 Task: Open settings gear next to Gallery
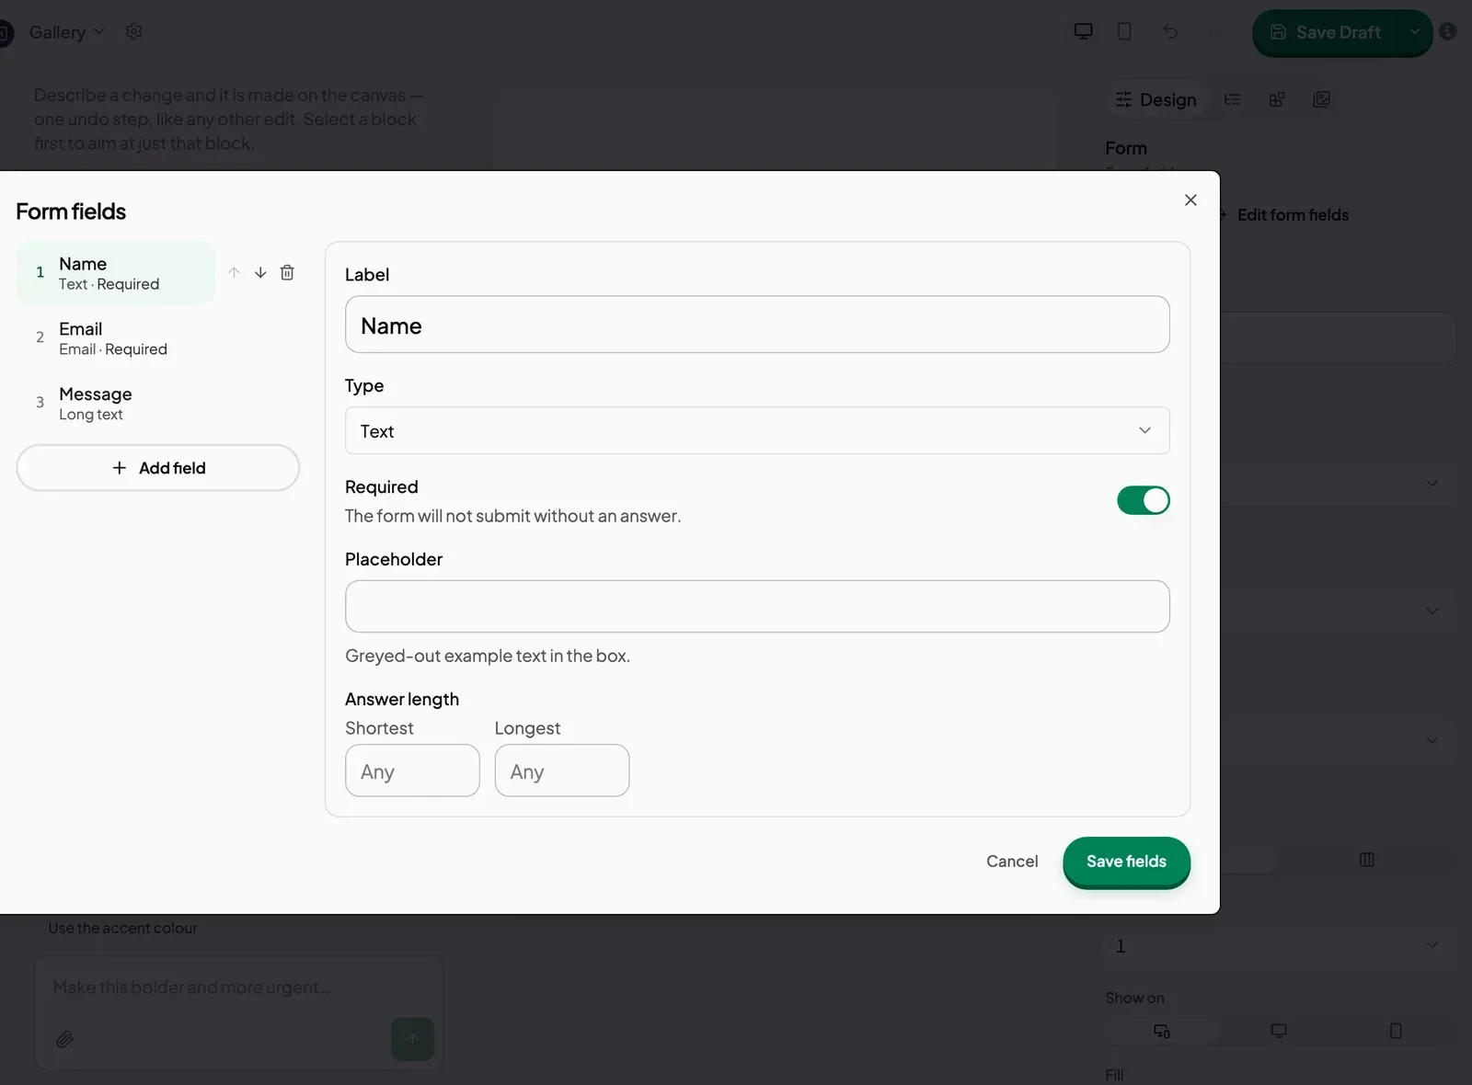pos(134,31)
